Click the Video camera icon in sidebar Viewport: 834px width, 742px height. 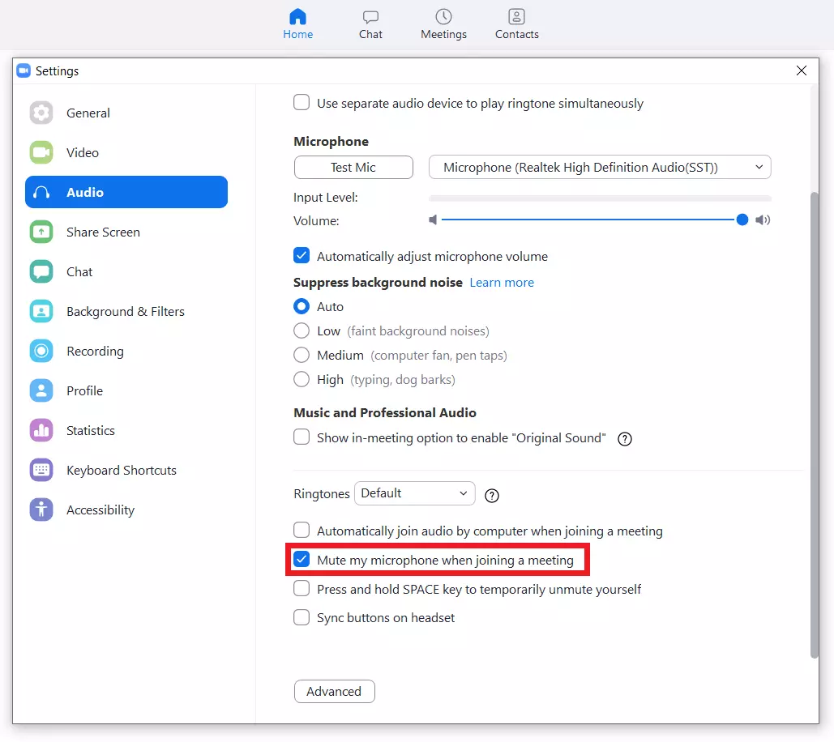click(41, 152)
